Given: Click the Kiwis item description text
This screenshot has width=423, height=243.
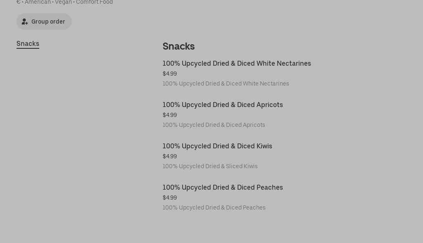Looking at the screenshot, I should (x=210, y=166).
